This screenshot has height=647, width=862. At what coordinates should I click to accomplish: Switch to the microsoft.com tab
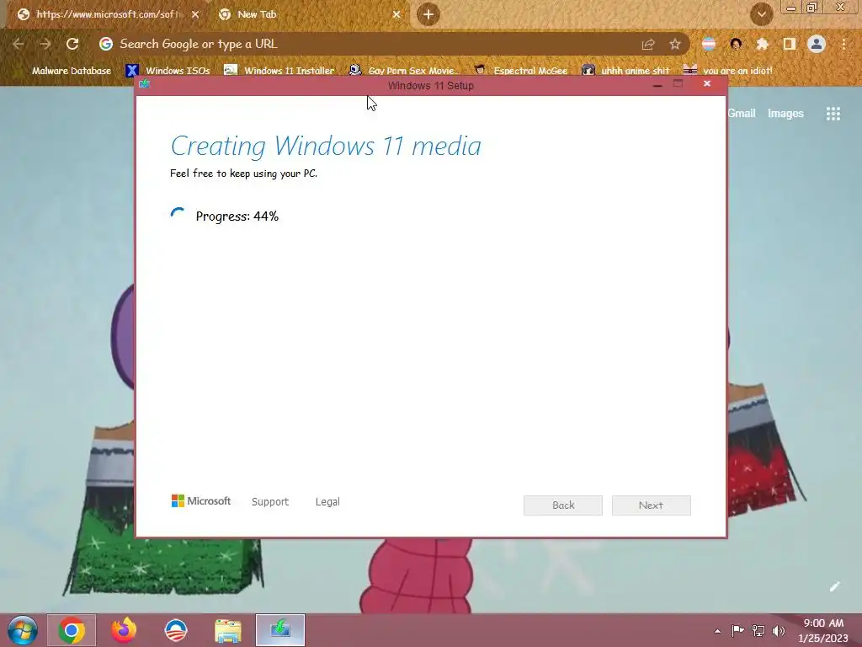[108, 14]
